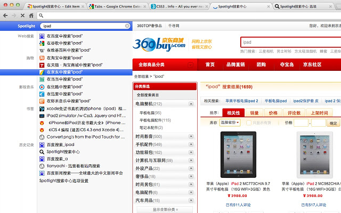Viewport: 341px width, 213px height.
Task: Click the 360buy search box containing ipad
Action: coord(291,42)
